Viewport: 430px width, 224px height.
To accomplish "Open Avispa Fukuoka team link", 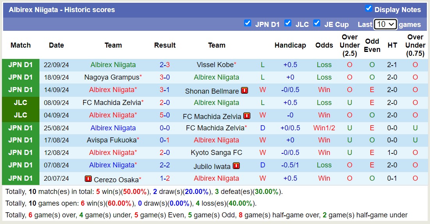I will [x=112, y=140].
